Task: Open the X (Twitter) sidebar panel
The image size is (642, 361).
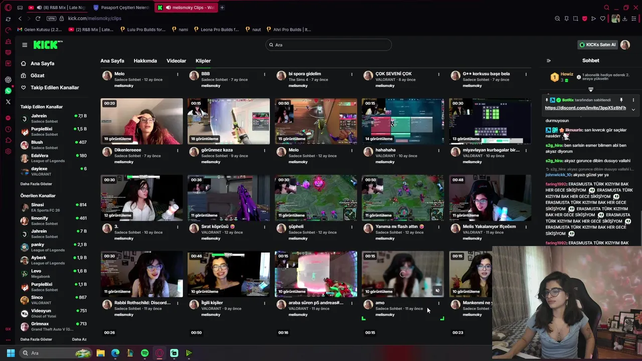Action: click(x=8, y=102)
